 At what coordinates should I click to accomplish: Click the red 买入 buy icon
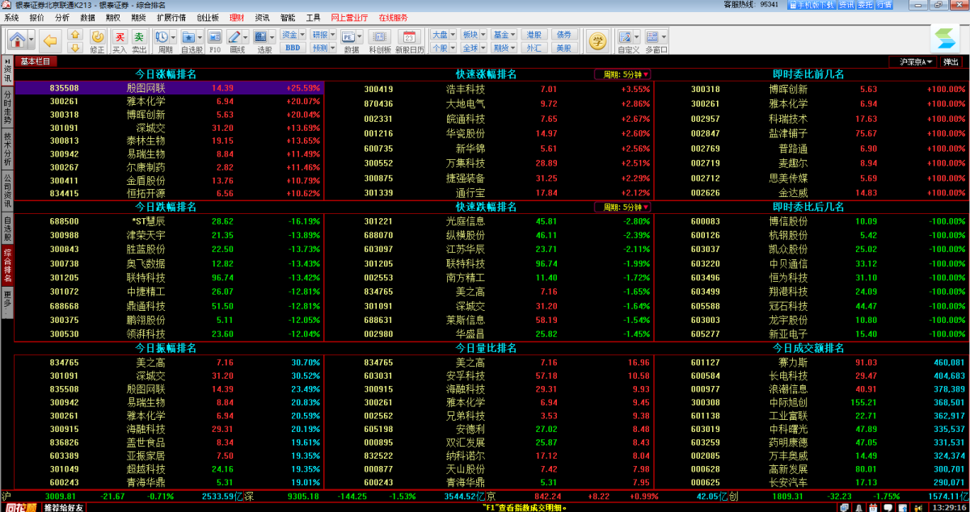119,41
